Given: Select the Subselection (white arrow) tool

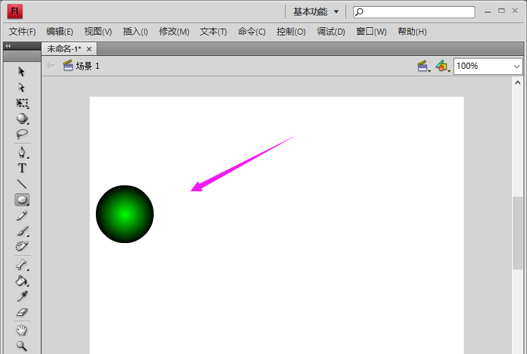Looking at the screenshot, I should 22,88.
